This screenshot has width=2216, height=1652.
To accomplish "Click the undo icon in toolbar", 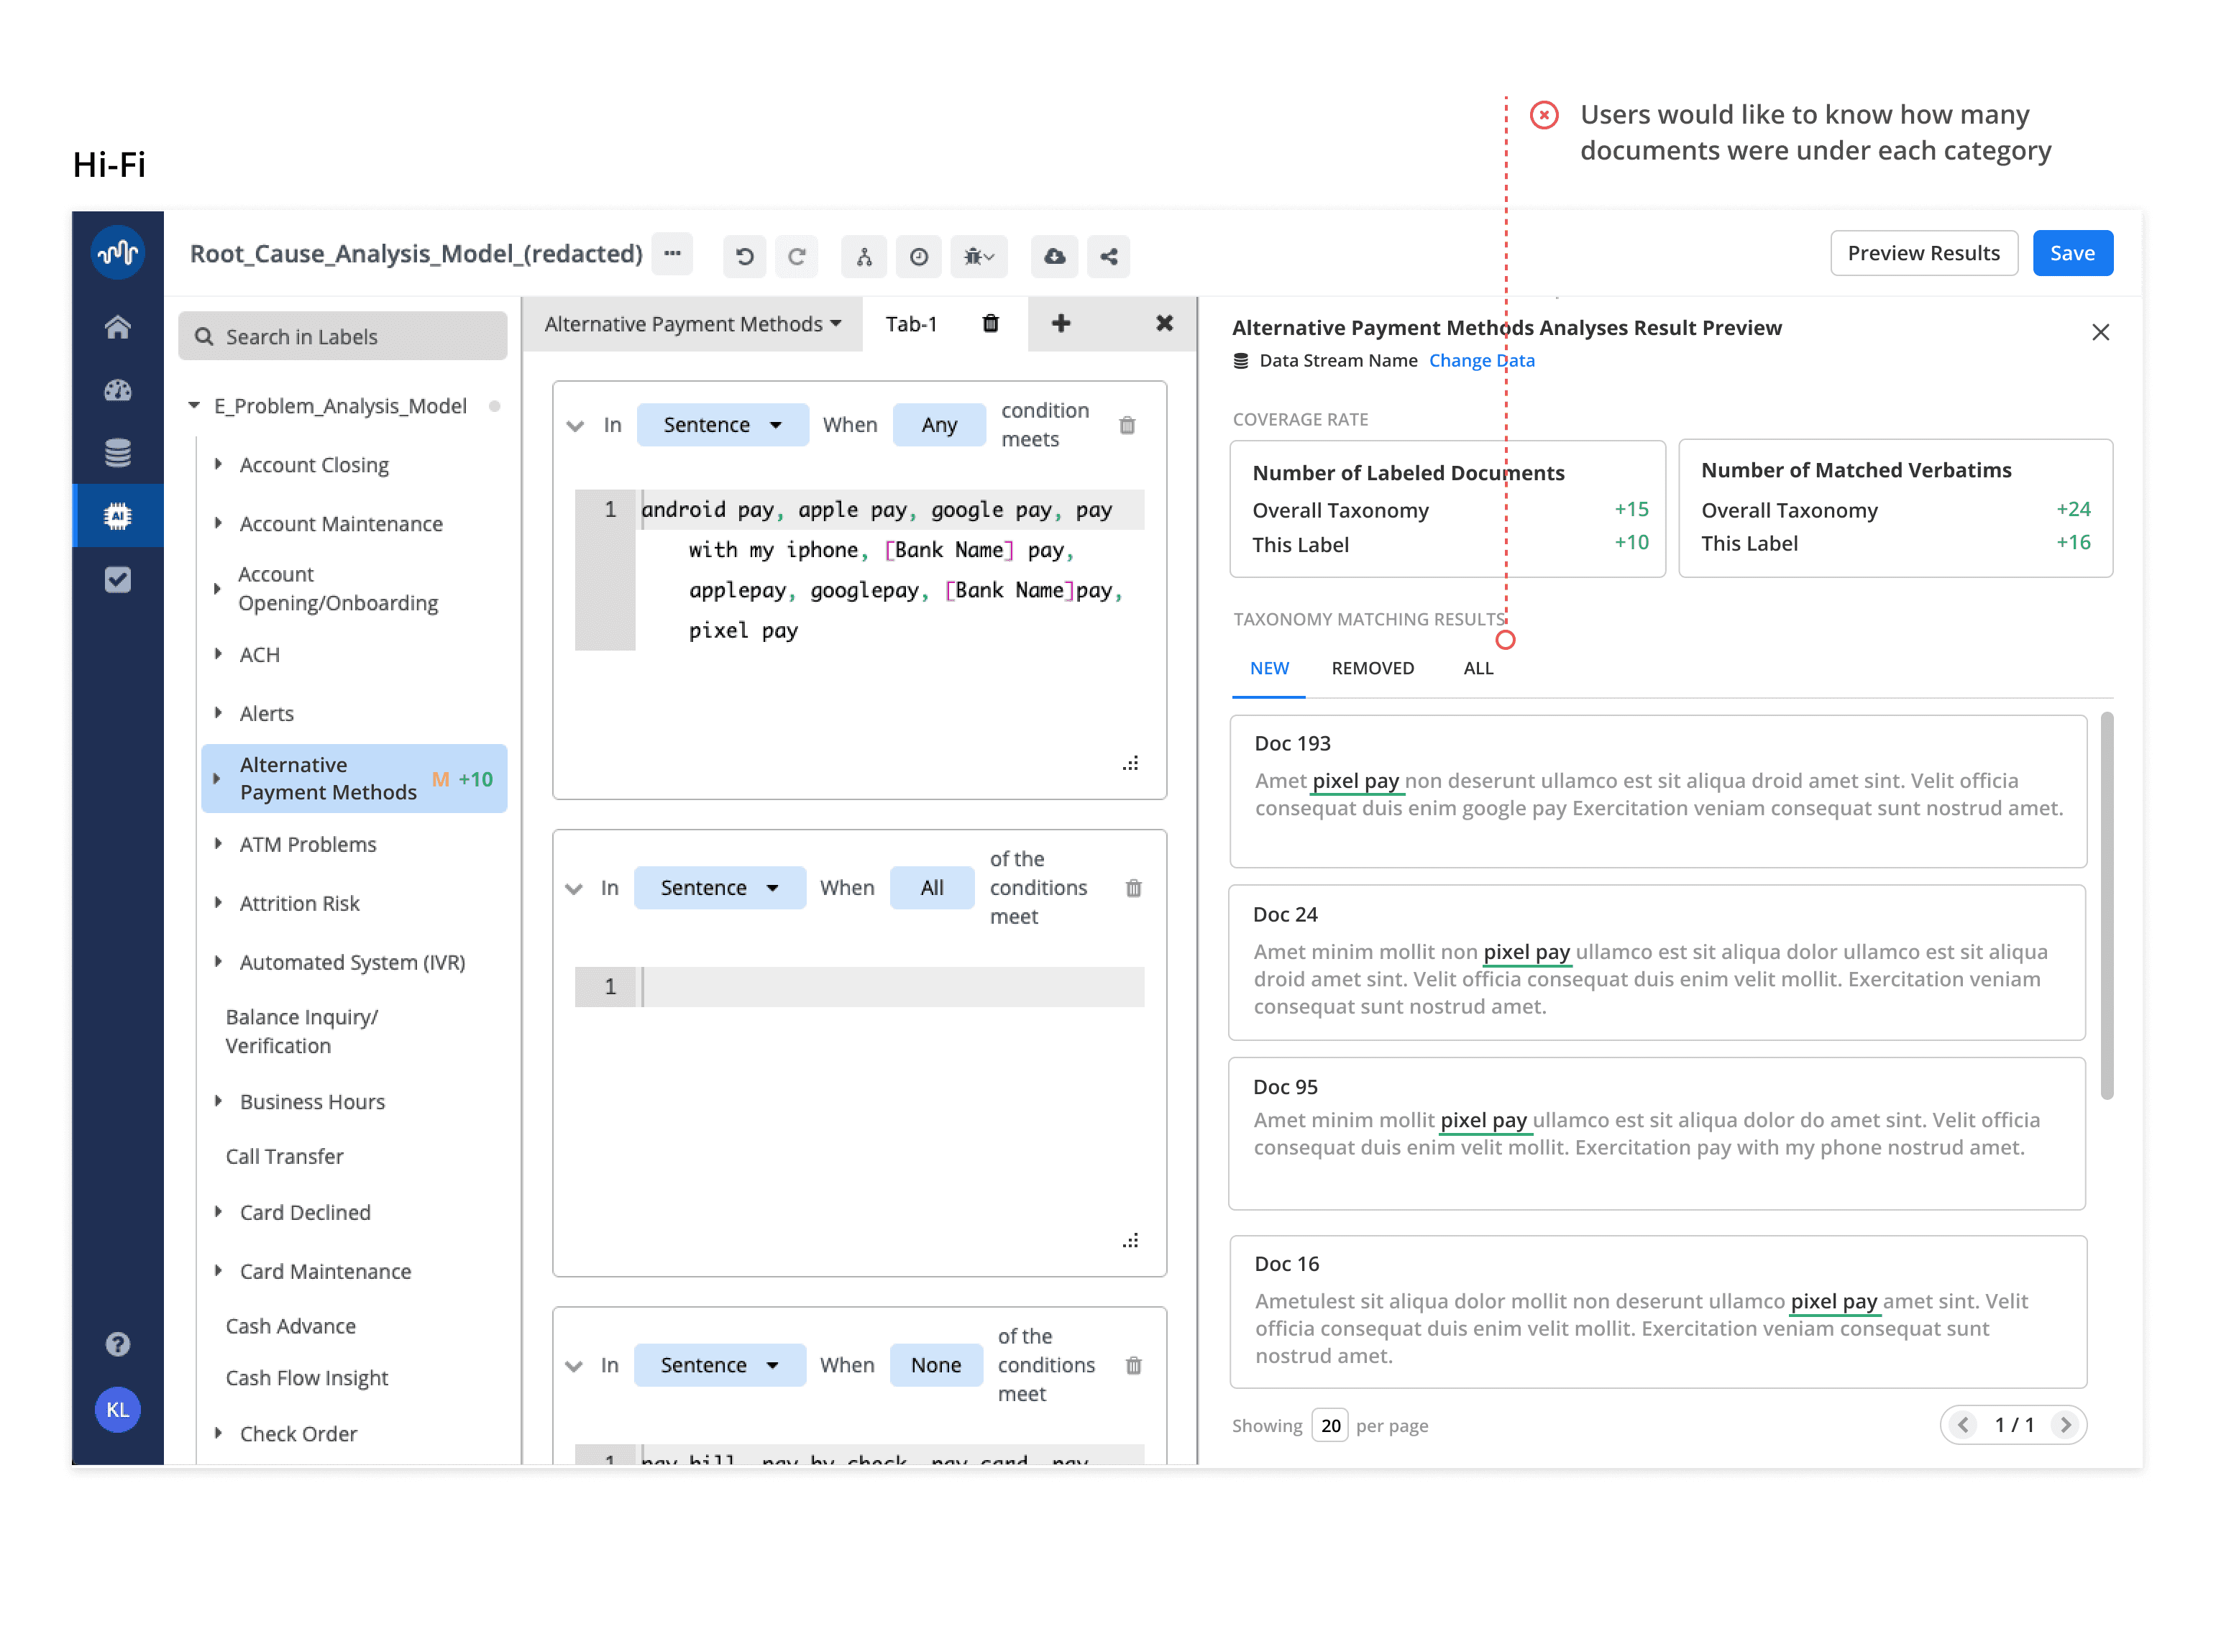I will pos(744,256).
